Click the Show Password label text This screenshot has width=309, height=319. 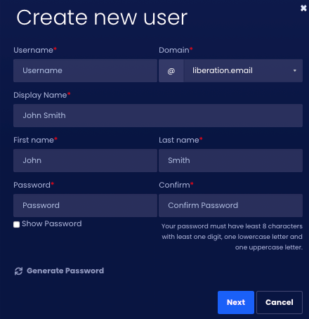point(52,223)
